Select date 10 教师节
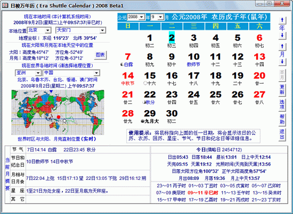The height and width of the screenshot is (214, 293). click(193, 60)
